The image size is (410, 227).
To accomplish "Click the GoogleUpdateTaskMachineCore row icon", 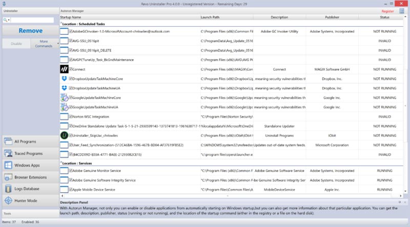I will tap(64, 97).
